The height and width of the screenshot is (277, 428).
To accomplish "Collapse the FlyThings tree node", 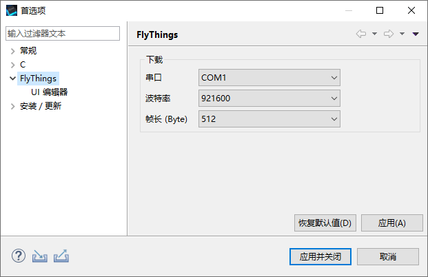I will [x=12, y=79].
